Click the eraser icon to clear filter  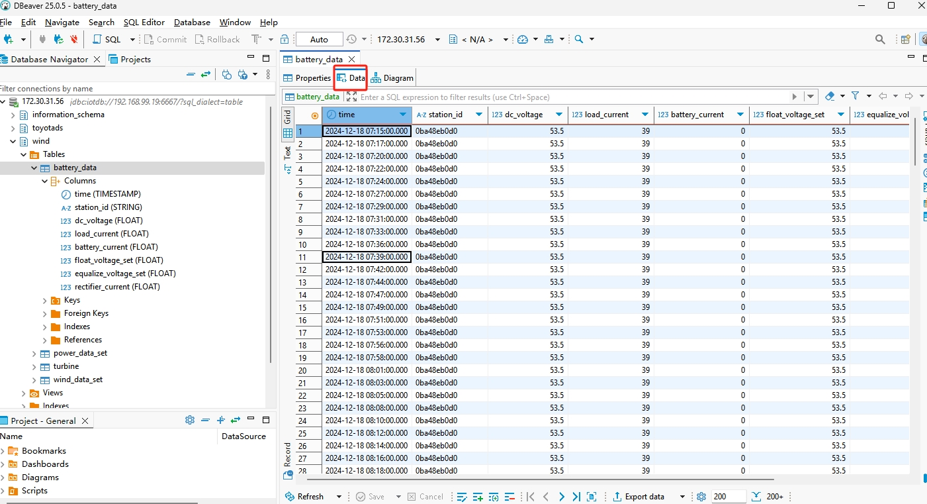click(x=830, y=96)
